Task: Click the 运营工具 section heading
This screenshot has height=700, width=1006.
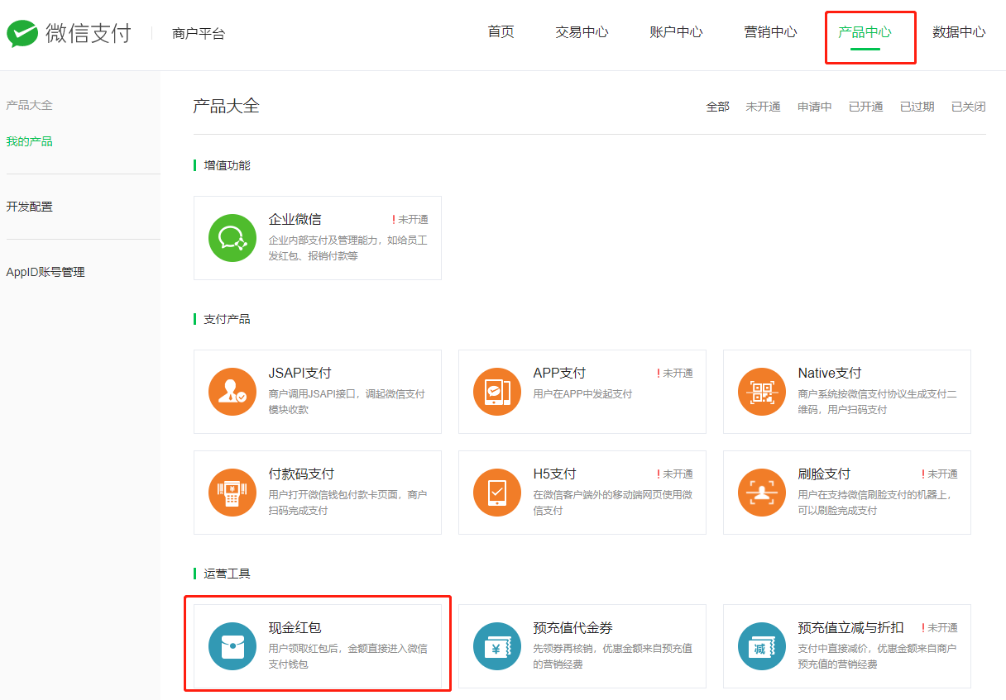Action: pos(227,574)
